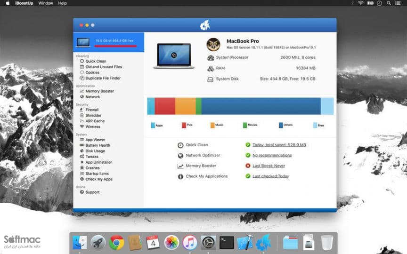Image resolution: width=407 pixels, height=254 pixels.
Task: Select Wireless under Security
Action: click(x=93, y=127)
